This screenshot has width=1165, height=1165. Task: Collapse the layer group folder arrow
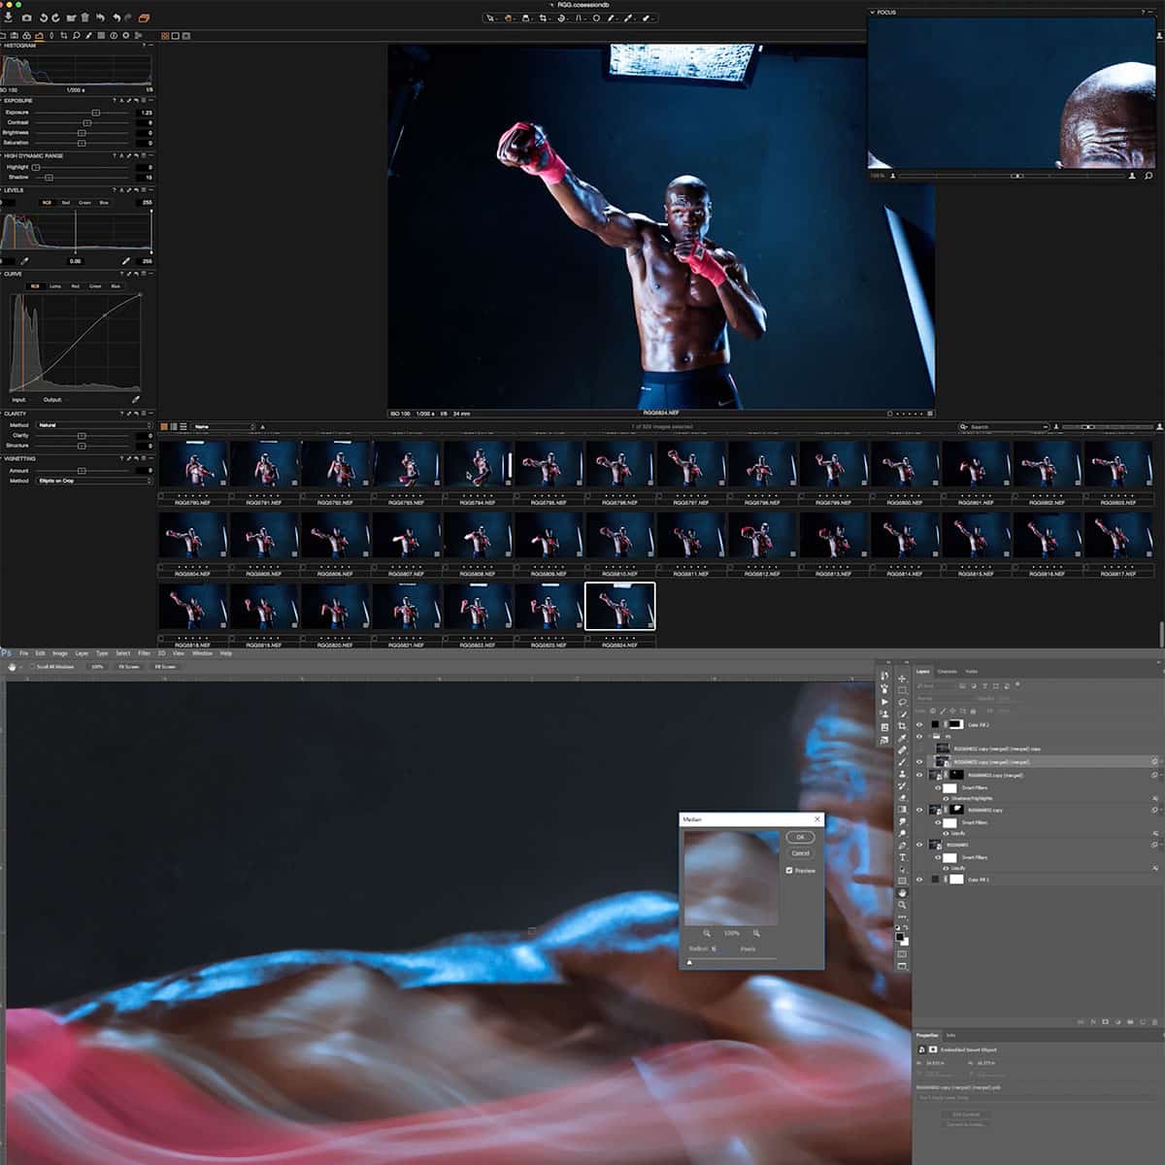point(929,737)
